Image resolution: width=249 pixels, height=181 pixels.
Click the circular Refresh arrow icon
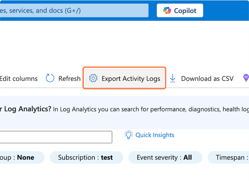(50, 78)
